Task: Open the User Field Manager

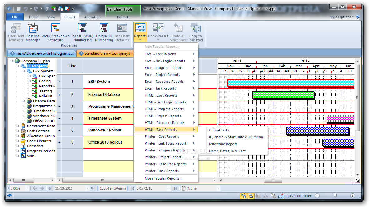Action: click(16, 32)
